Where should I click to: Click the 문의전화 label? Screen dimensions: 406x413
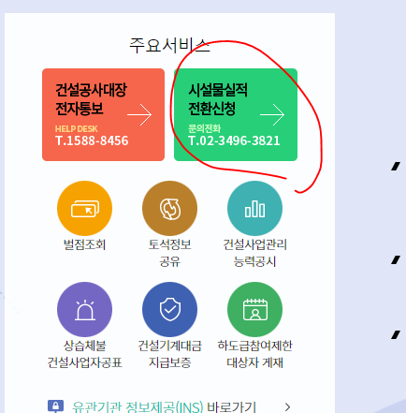click(x=205, y=128)
